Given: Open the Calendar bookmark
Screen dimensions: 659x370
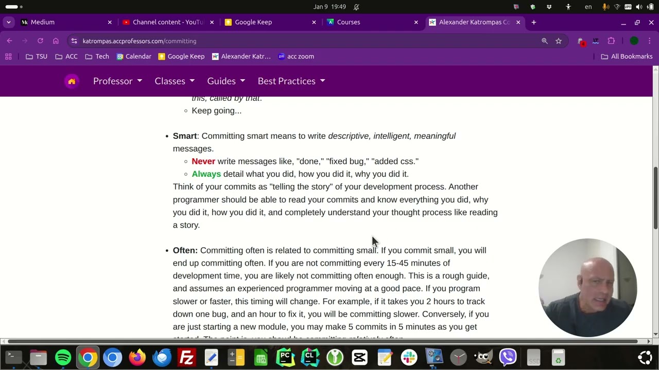Looking at the screenshot, I should 134,57.
